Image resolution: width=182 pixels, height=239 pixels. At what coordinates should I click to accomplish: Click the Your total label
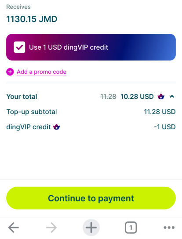click(22, 97)
